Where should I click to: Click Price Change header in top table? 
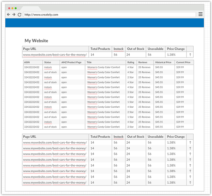coord(176,49)
